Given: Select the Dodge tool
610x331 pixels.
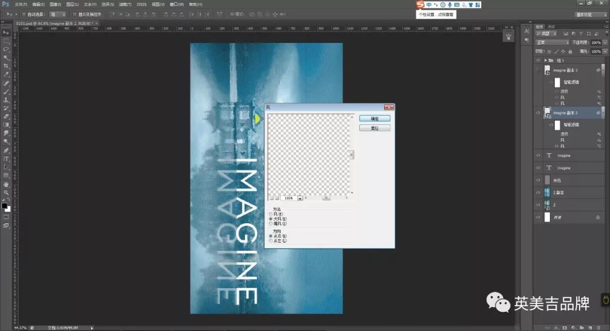Looking at the screenshot, I should [x=6, y=142].
